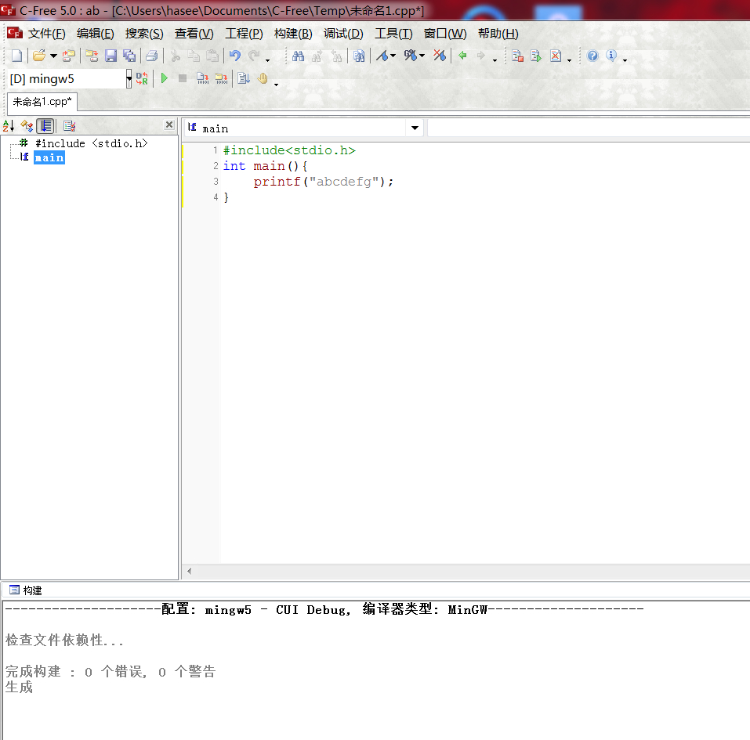
Task: Open the main function selector dropdown
Action: click(415, 128)
